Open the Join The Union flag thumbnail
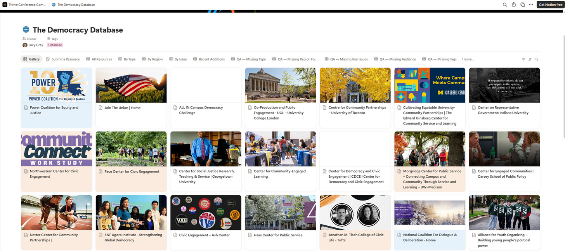The height and width of the screenshot is (251, 565). 131,85
